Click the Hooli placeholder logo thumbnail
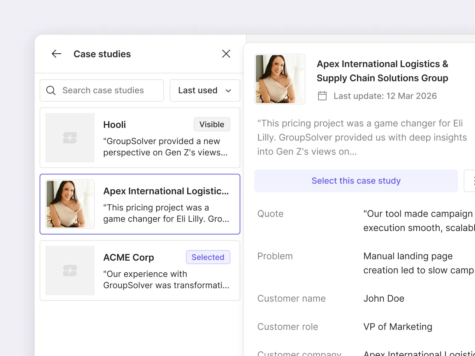This screenshot has width=475, height=356. click(x=70, y=138)
